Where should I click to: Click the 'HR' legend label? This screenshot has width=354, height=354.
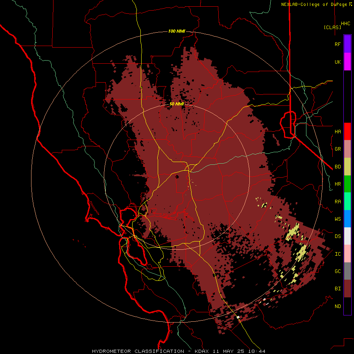337,184
